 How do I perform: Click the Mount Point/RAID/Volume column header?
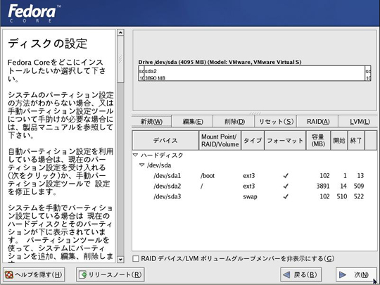click(x=220, y=140)
